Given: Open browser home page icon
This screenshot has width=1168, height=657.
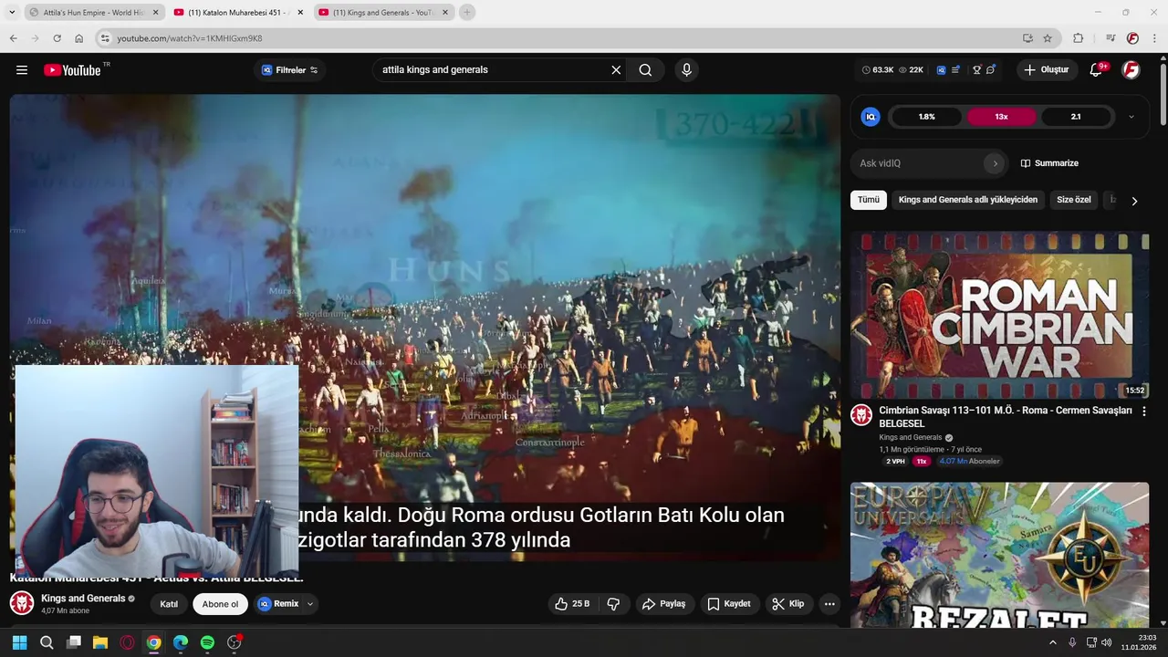Looking at the screenshot, I should [79, 38].
